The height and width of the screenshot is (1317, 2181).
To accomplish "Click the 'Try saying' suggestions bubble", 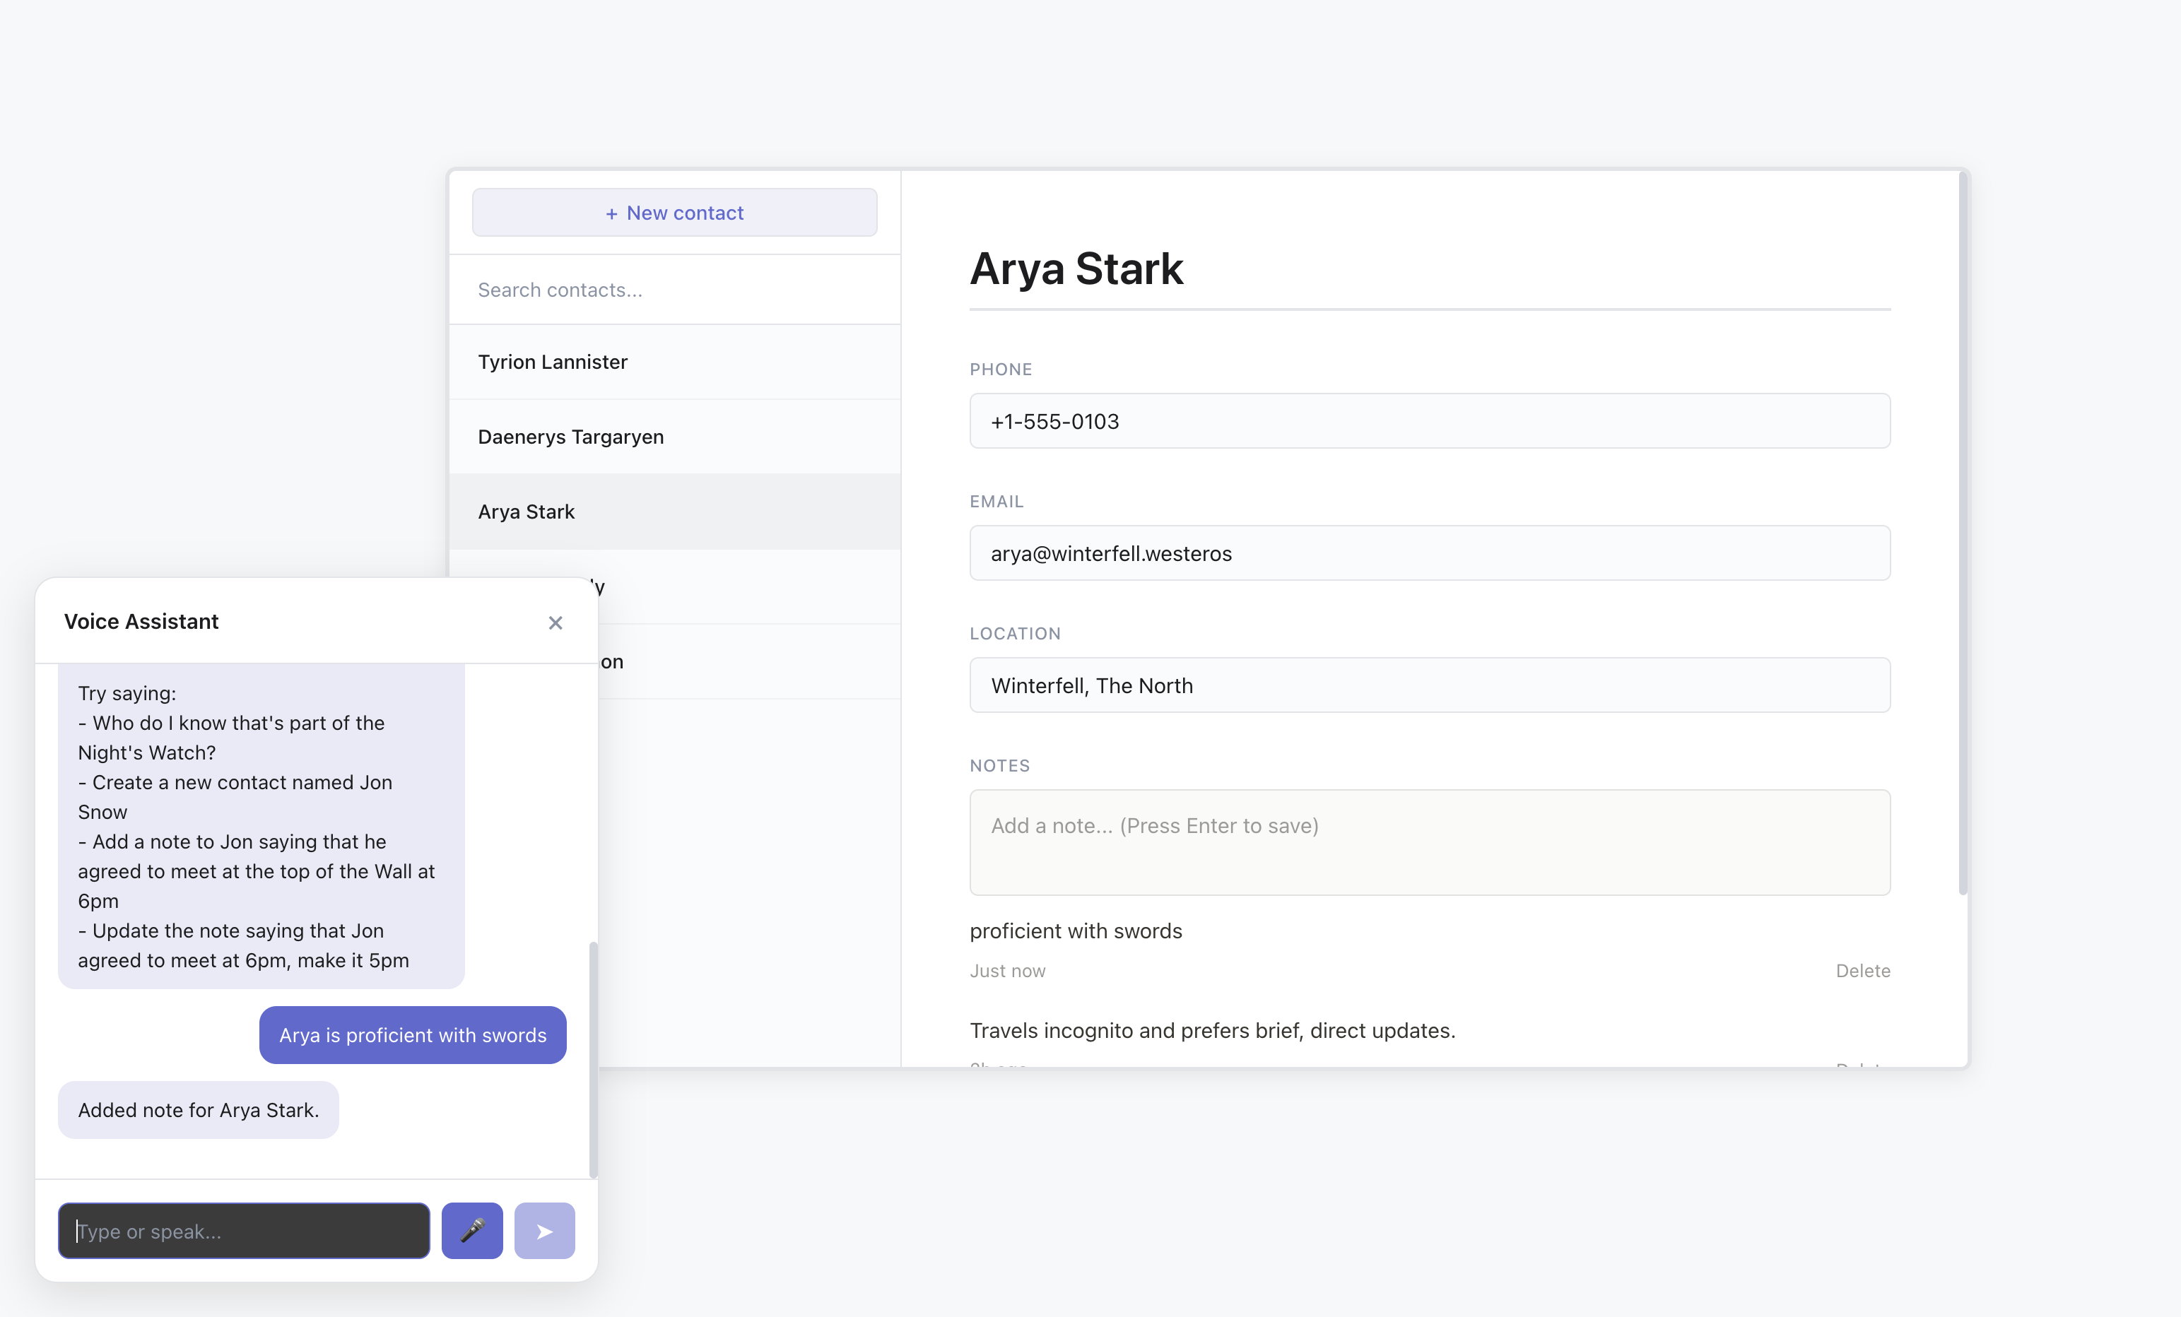I will 259,827.
